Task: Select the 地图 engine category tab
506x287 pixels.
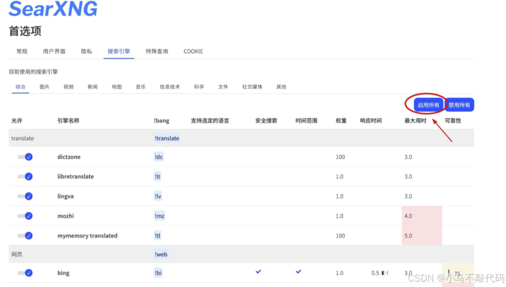Action: [x=117, y=87]
